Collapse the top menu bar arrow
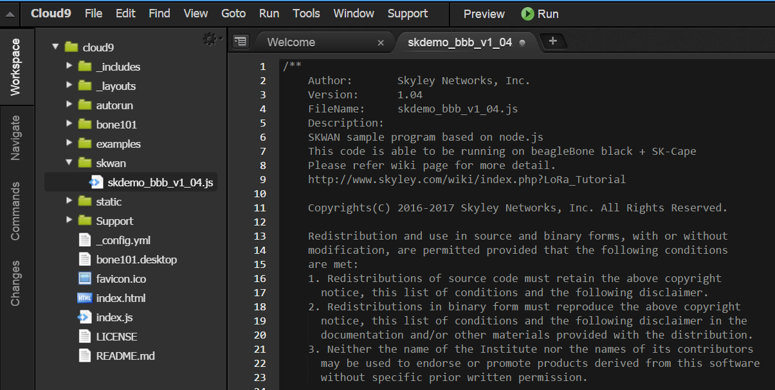Screen dimensions: 775x390 coord(9,14)
